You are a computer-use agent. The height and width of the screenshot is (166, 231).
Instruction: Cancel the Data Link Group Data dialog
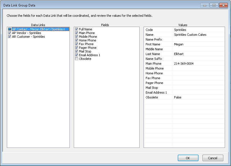point(212,158)
